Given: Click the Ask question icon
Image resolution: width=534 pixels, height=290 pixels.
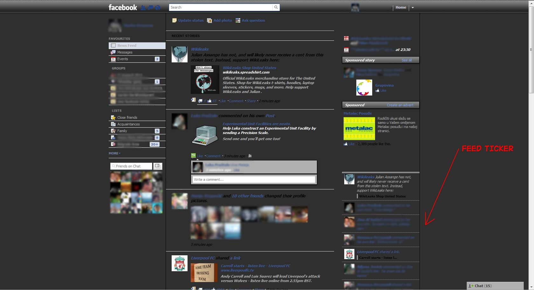Looking at the screenshot, I should (238, 20).
